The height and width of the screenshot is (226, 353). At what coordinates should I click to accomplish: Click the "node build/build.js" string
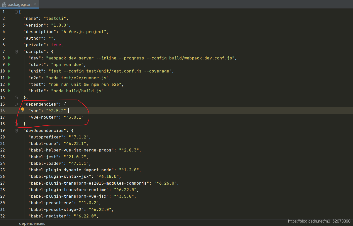(77, 91)
